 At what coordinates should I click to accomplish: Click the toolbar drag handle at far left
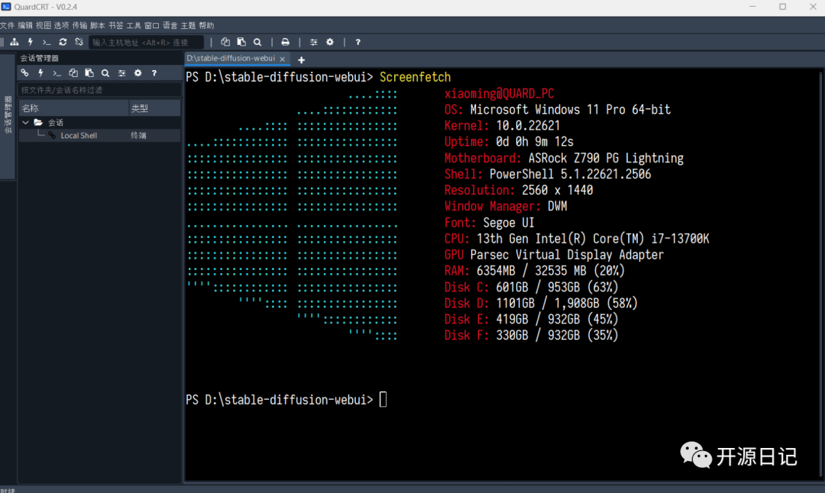click(2, 42)
